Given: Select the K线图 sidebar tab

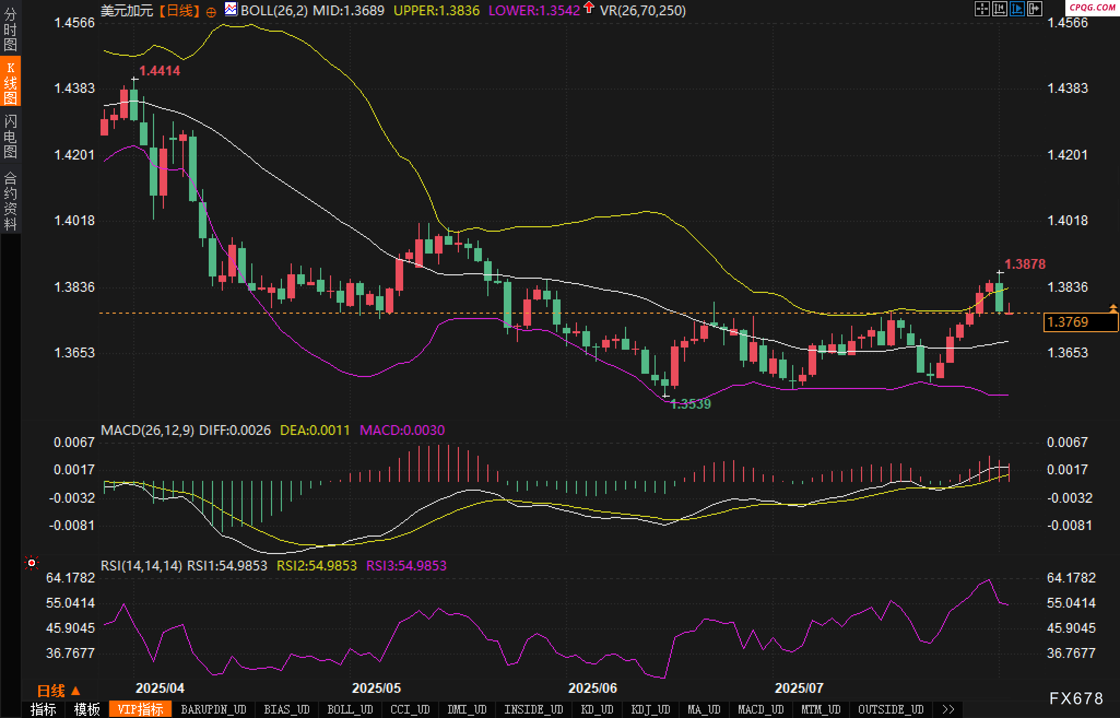Looking at the screenshot, I should [x=10, y=83].
